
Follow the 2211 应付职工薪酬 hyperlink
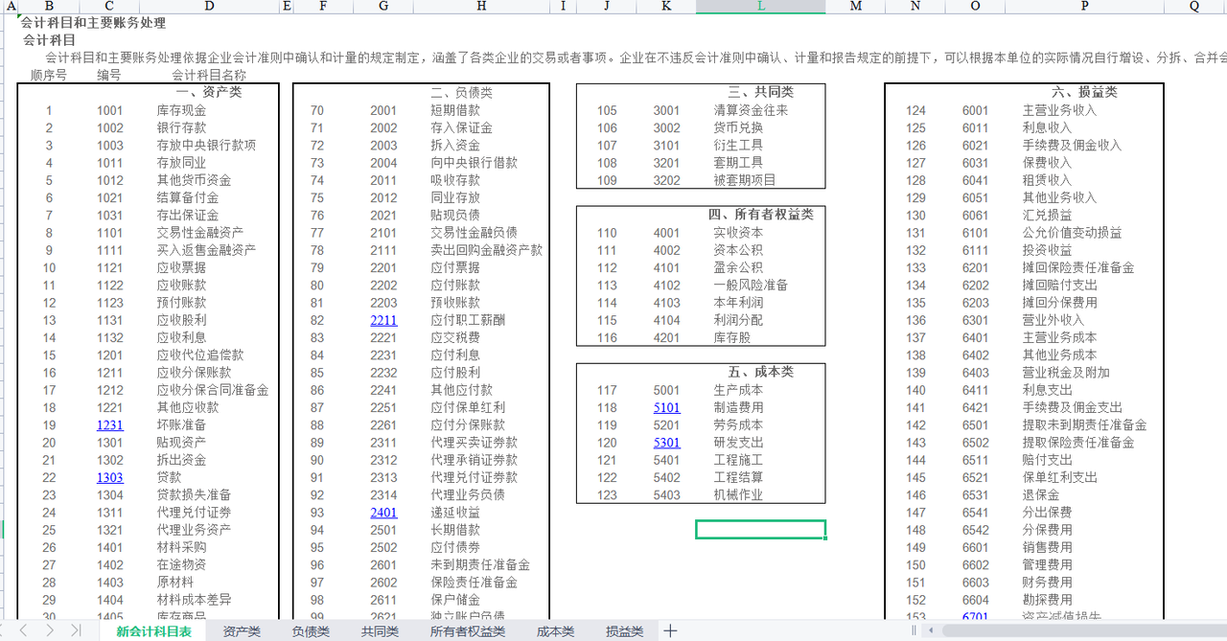coord(383,320)
